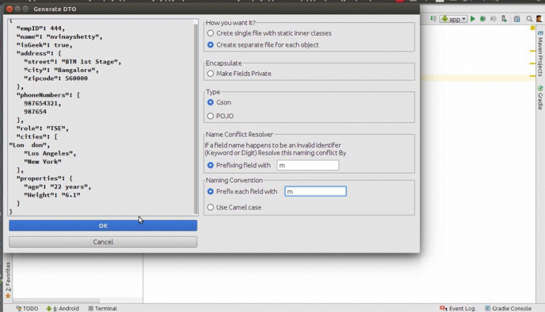545x312 pixels.
Task: Choose the POJO type option
Action: coord(211,116)
